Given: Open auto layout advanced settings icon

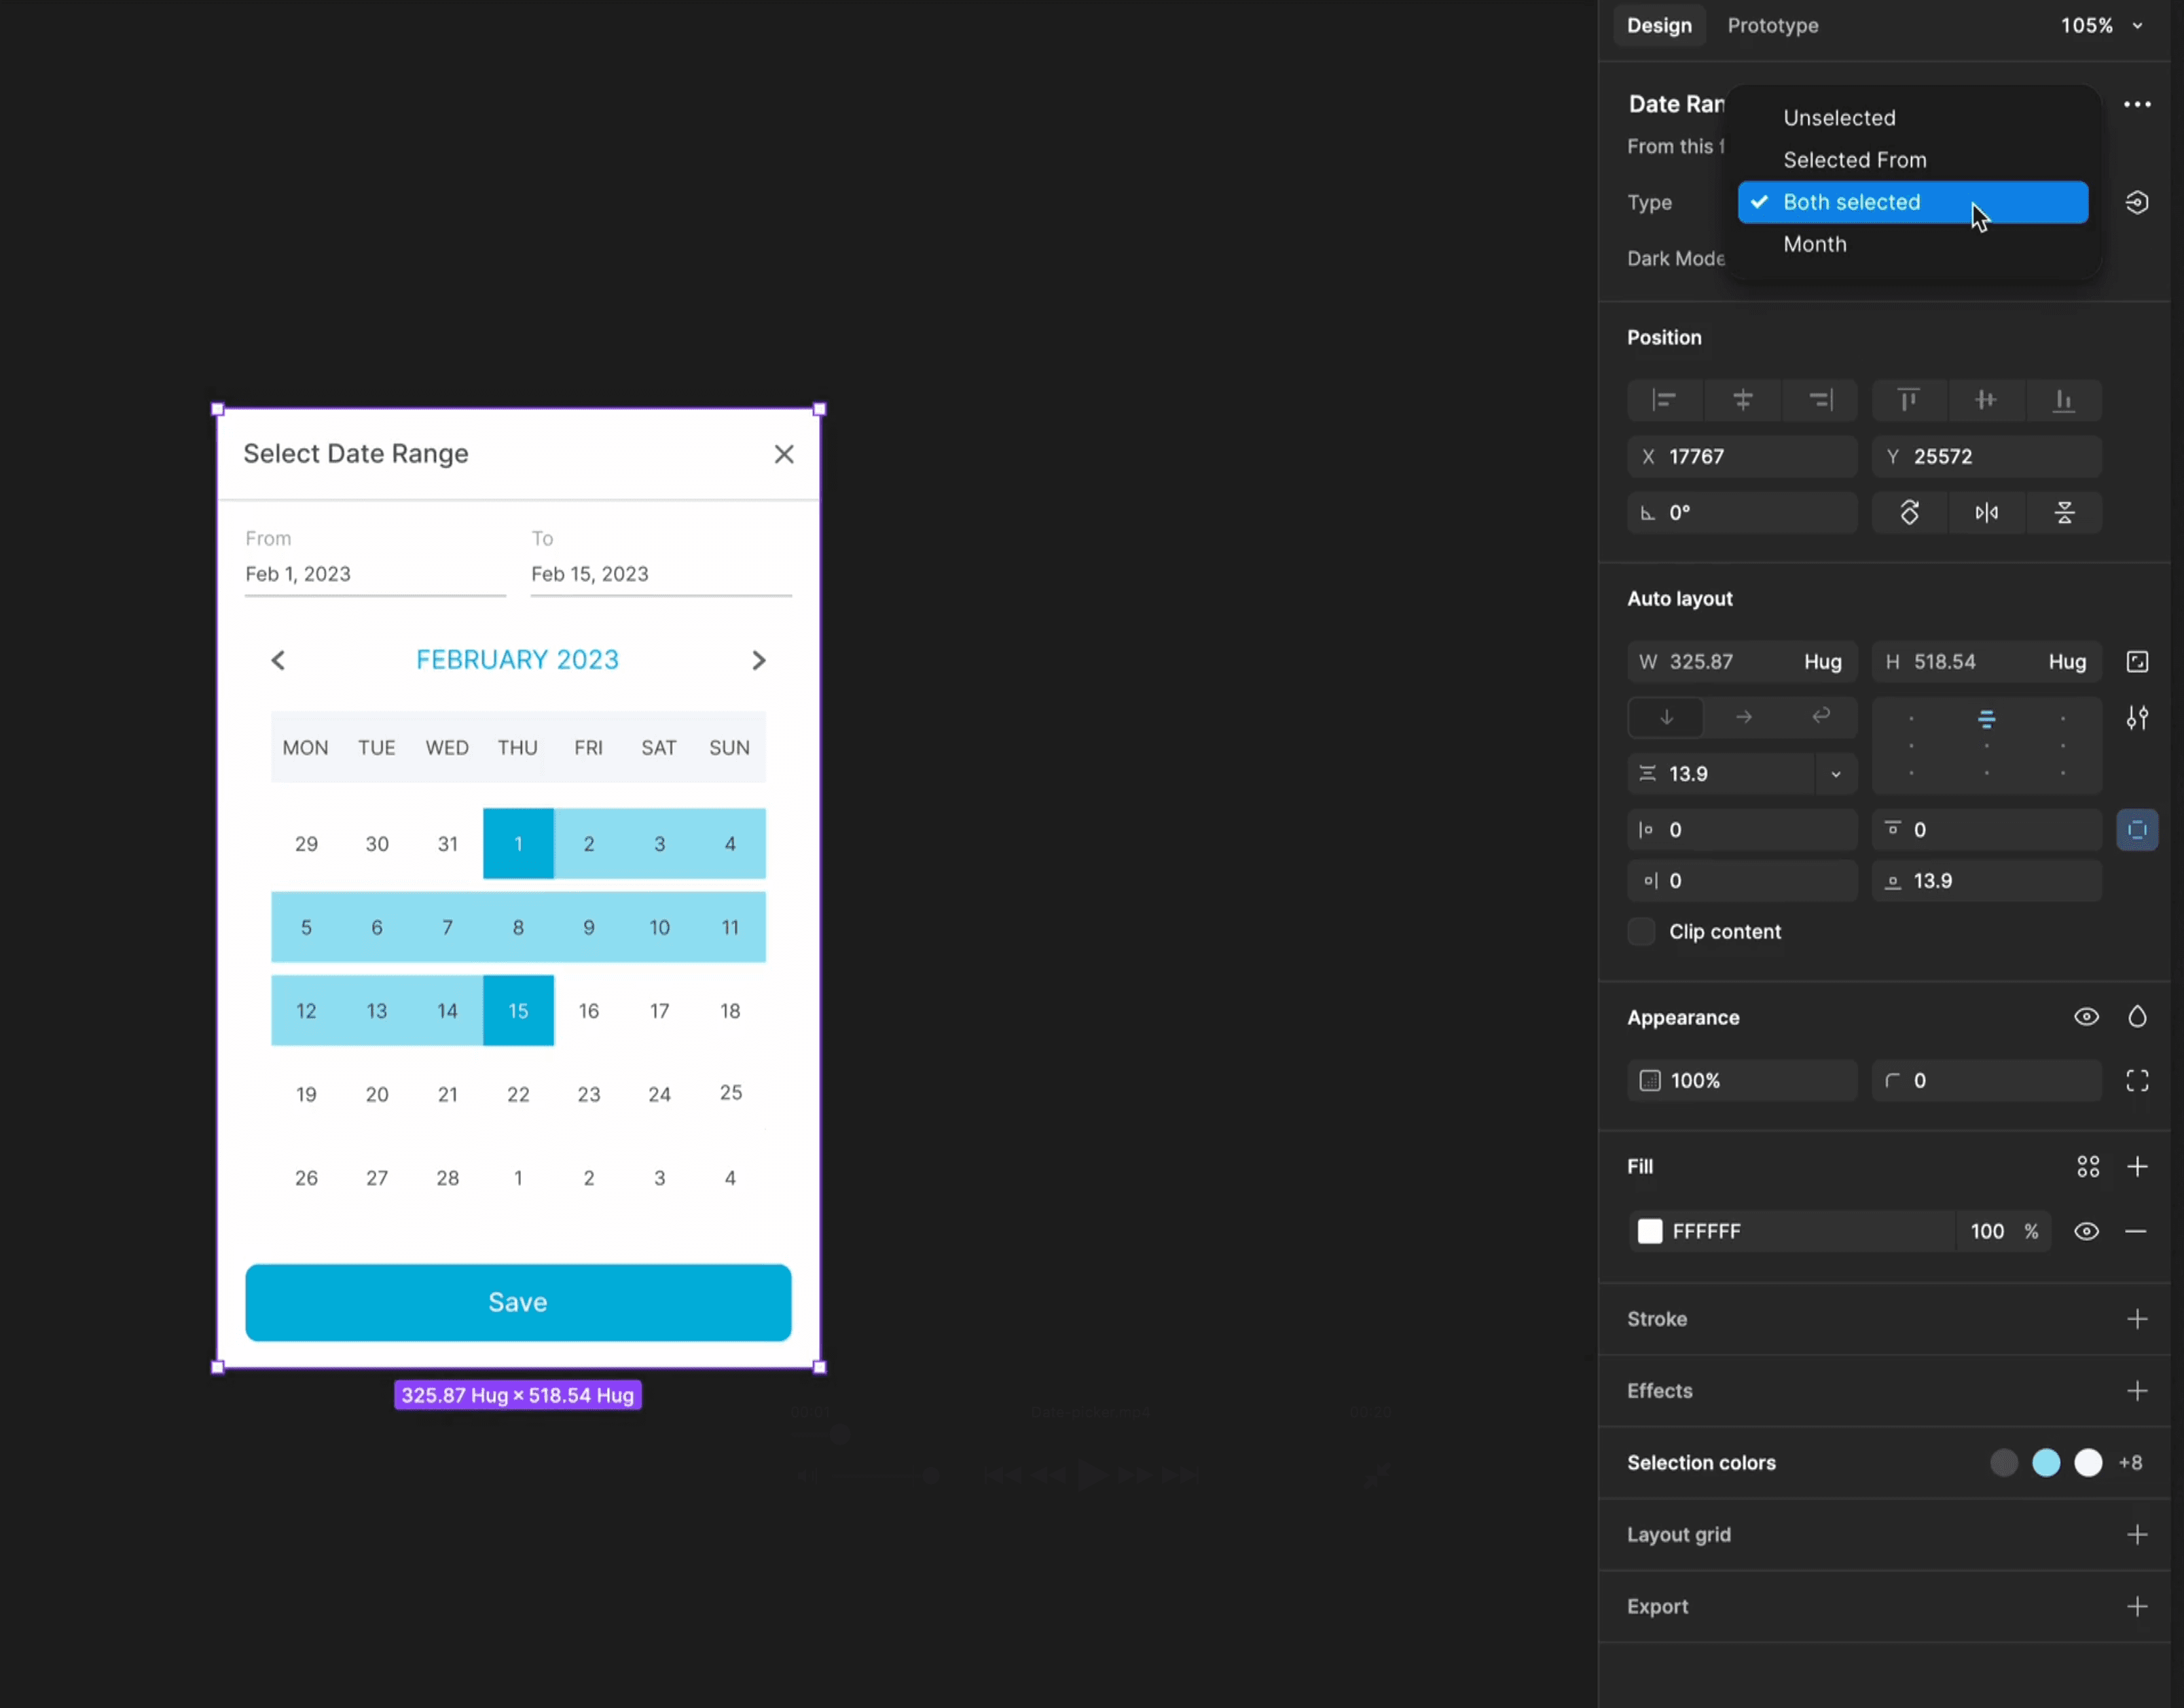Looking at the screenshot, I should click(x=2137, y=718).
